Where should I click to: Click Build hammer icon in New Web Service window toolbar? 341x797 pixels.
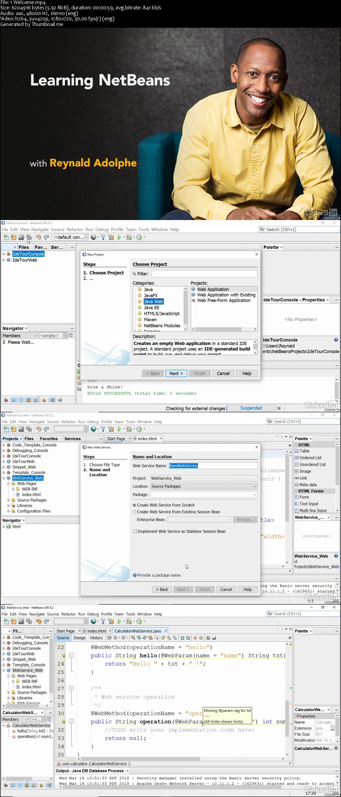tap(103, 429)
